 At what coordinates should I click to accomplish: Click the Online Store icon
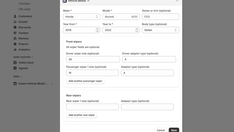click(15, 62)
